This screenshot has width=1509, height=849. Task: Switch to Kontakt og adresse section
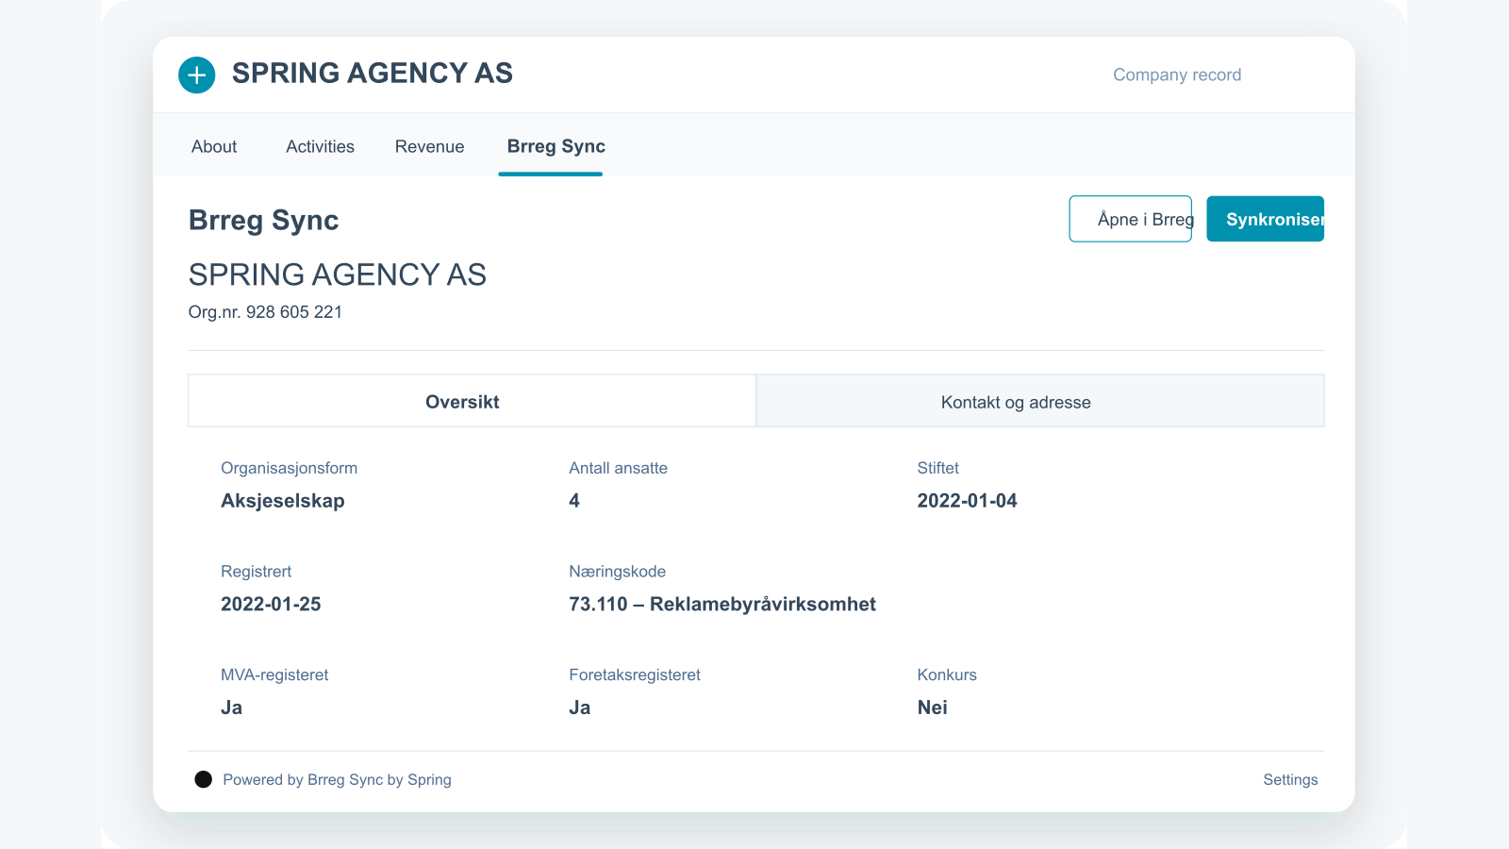tap(1040, 401)
